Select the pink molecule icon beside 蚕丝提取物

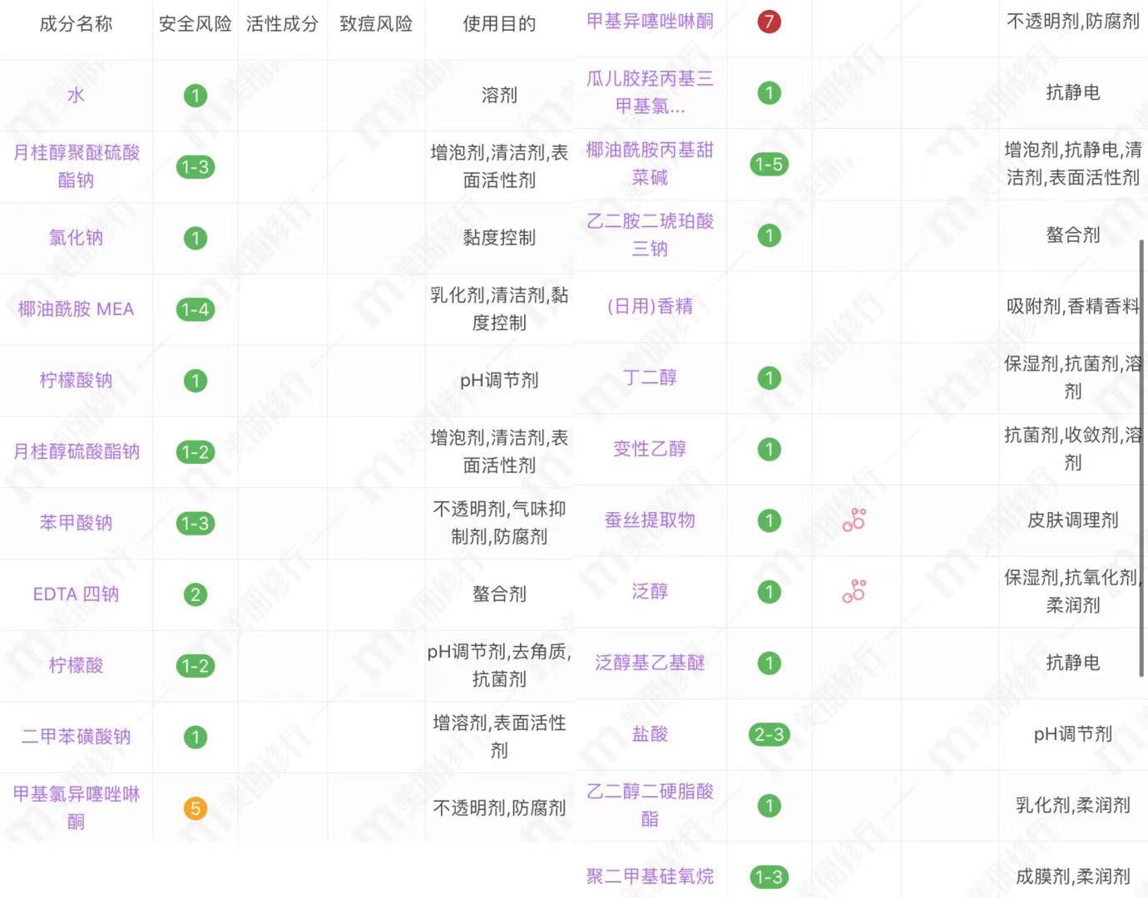pyautogui.click(x=855, y=521)
